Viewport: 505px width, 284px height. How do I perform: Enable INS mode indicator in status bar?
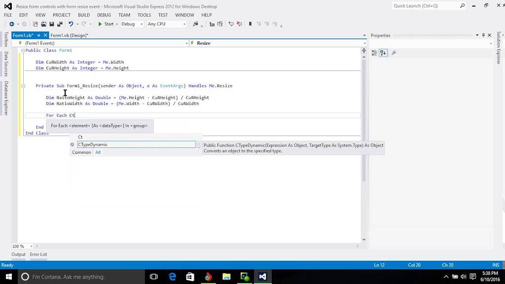496,265
